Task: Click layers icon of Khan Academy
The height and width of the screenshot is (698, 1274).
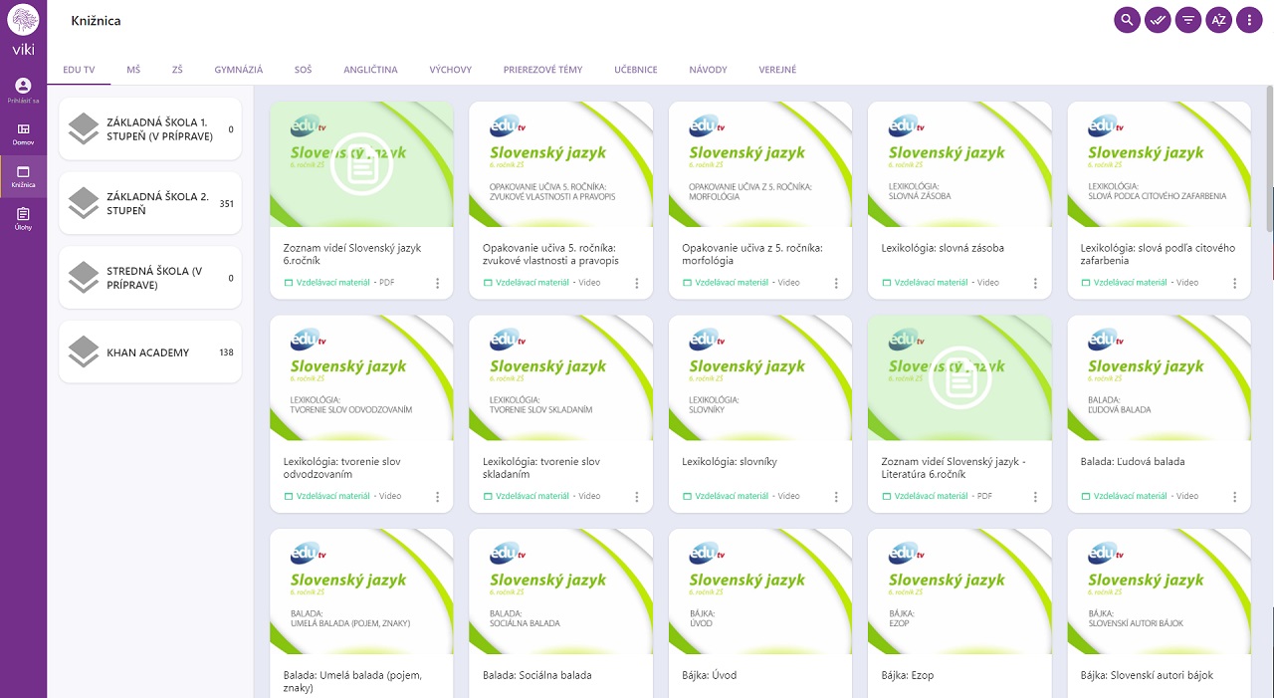Action: [x=83, y=352]
